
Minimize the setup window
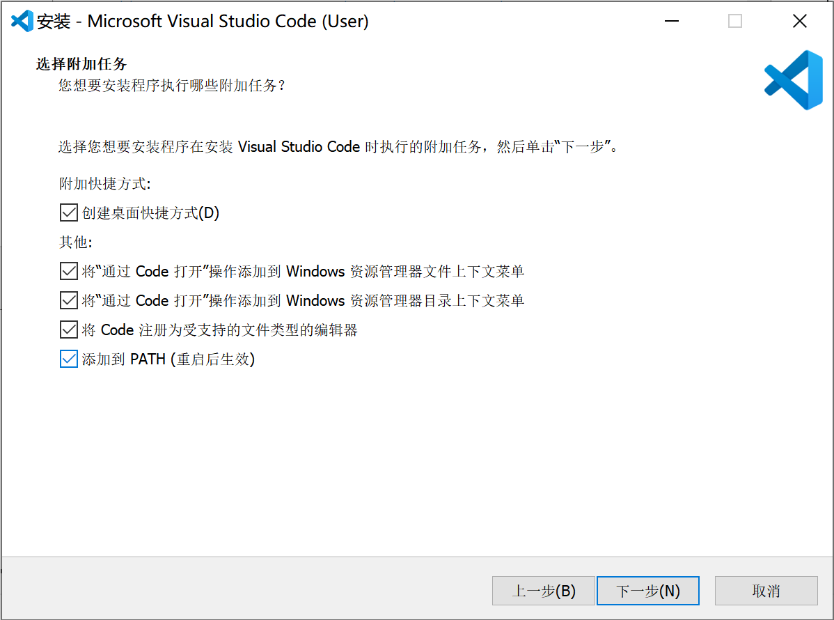tap(670, 21)
